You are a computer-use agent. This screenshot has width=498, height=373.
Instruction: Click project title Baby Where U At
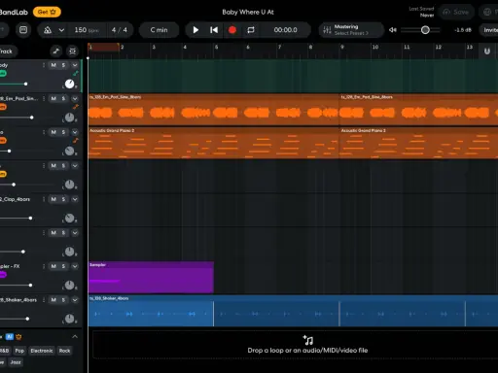(248, 12)
